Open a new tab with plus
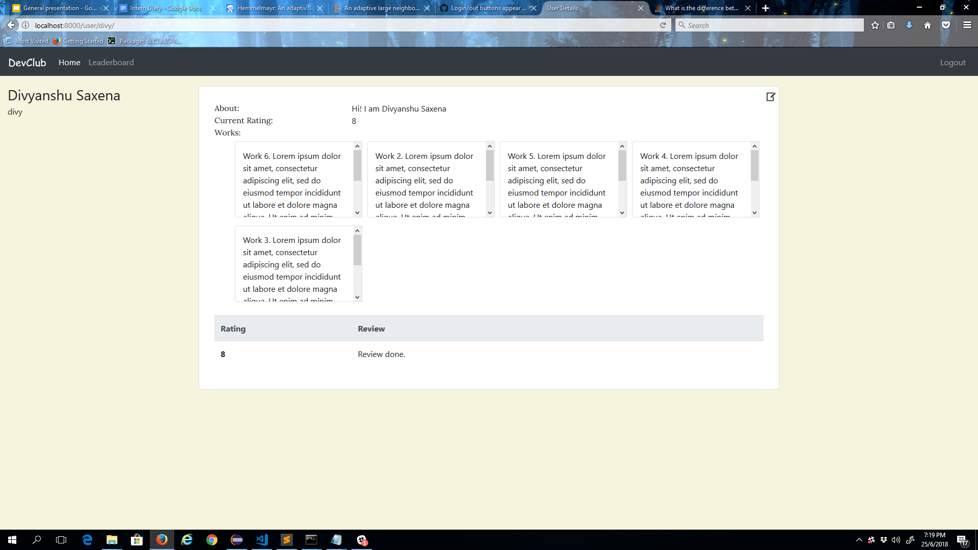 (766, 8)
